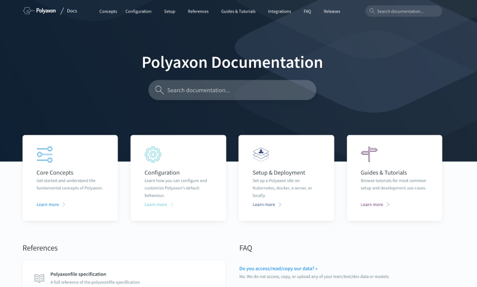Click the text 'A full reference of the polyaxonfile specification'
477x287 pixels.
[x=95, y=282]
